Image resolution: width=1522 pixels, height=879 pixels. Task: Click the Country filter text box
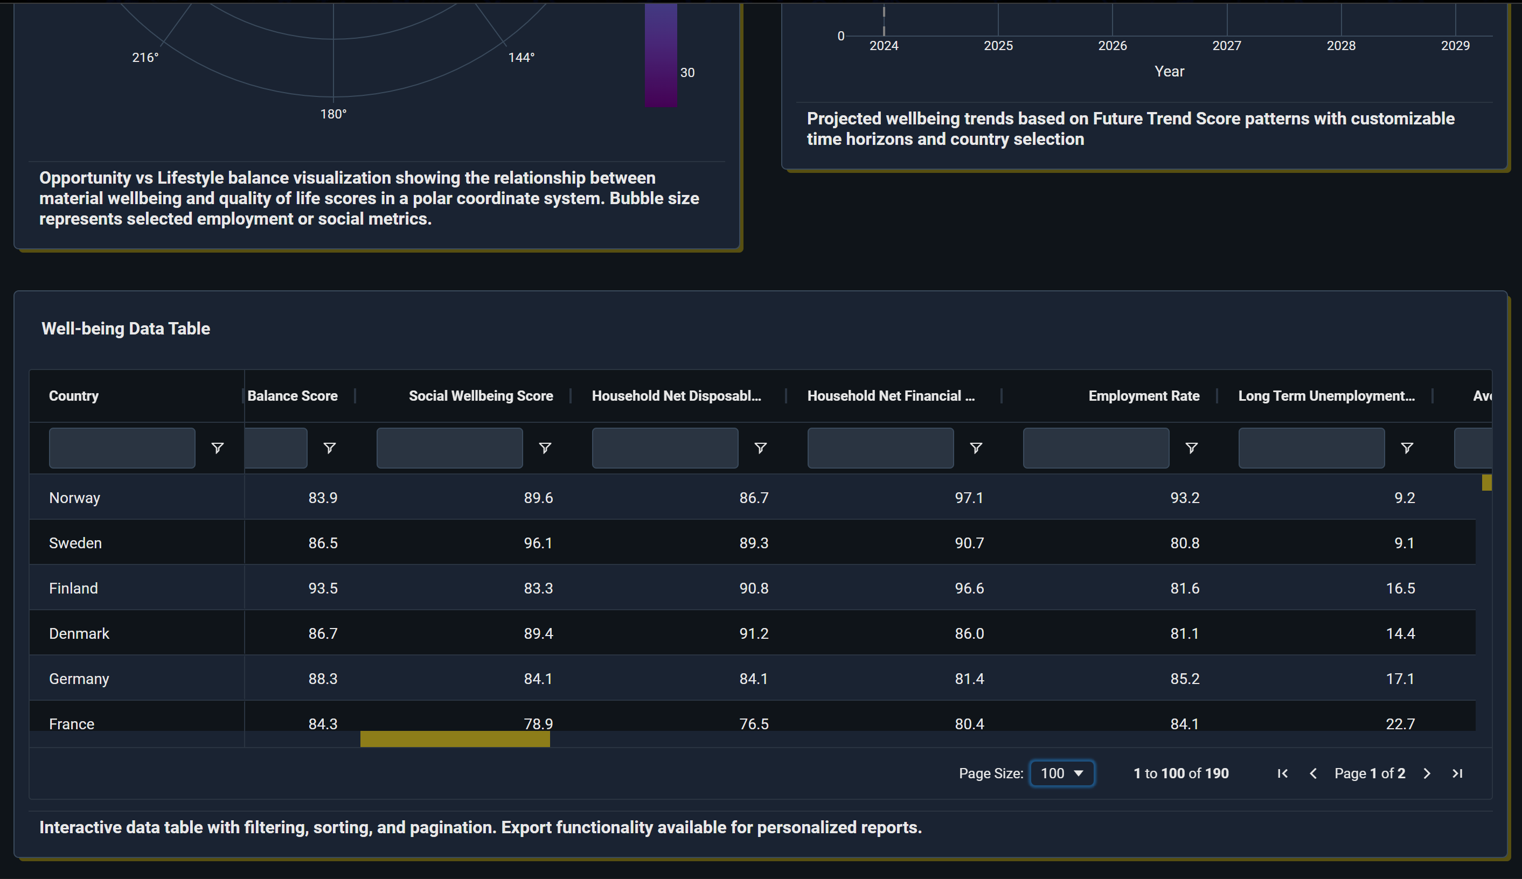(122, 448)
